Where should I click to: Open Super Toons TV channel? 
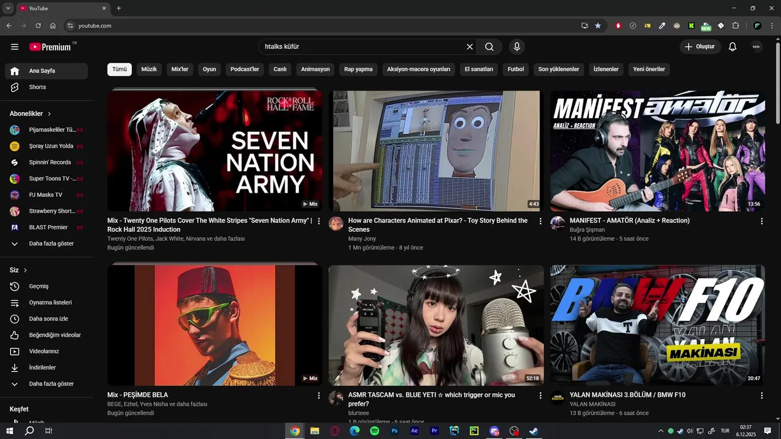click(x=46, y=179)
